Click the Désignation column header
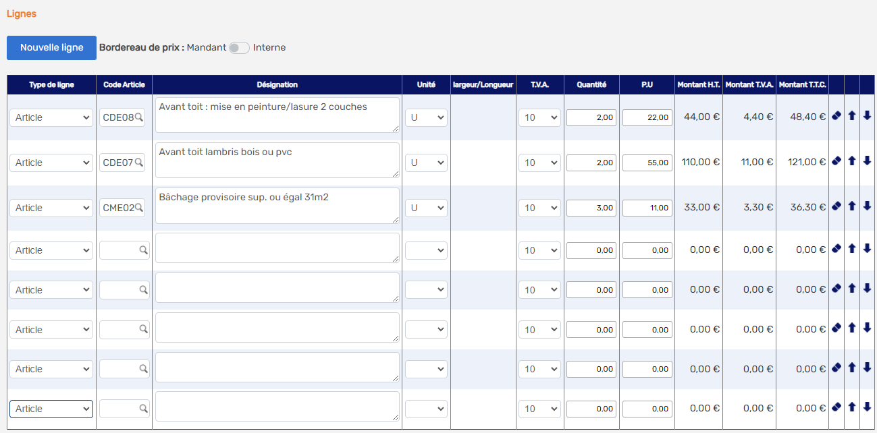Image resolution: width=877 pixels, height=433 pixels. coord(277,85)
